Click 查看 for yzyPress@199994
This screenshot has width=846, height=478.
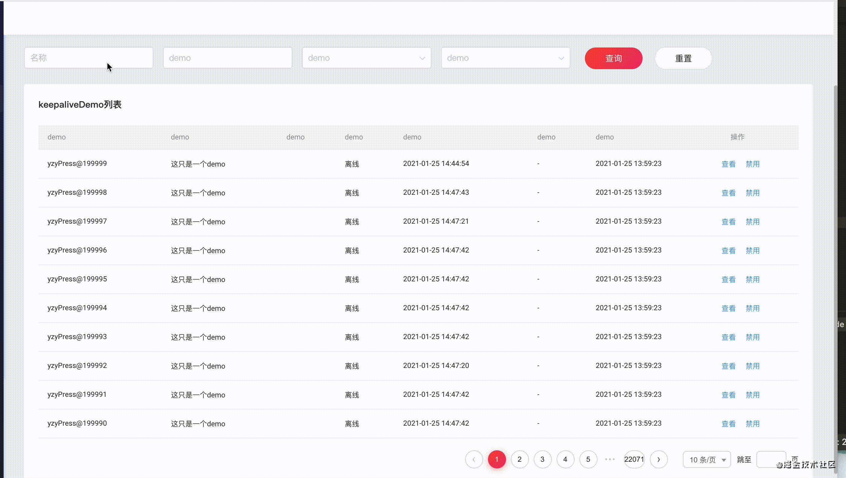[x=728, y=308]
